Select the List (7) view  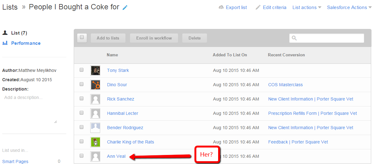pos(19,33)
